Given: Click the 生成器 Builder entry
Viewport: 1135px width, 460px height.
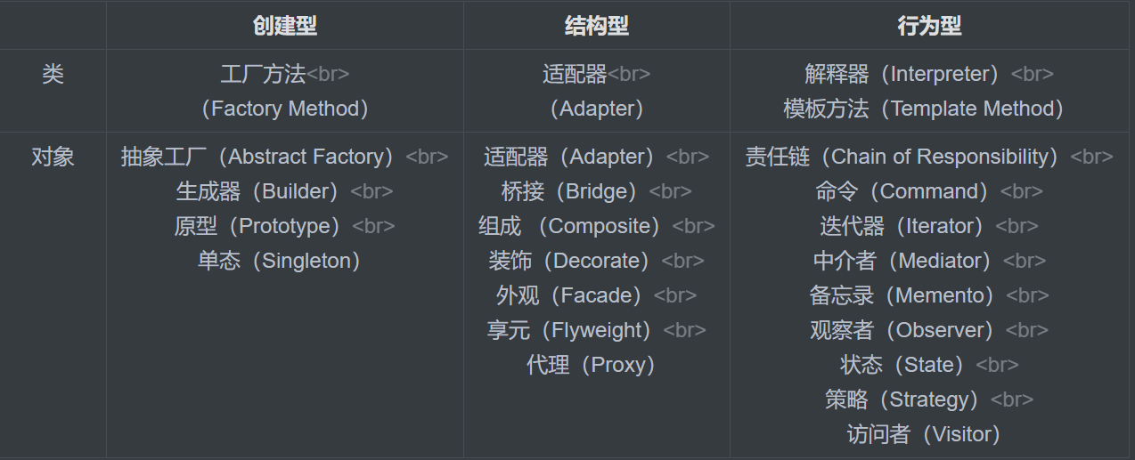Looking at the screenshot, I should 258,191.
